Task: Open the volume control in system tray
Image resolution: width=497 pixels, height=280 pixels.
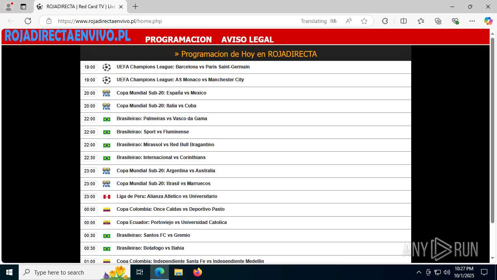Action: click(447, 272)
